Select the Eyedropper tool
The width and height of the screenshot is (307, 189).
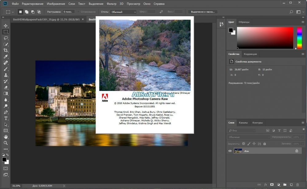[x=6, y=57]
